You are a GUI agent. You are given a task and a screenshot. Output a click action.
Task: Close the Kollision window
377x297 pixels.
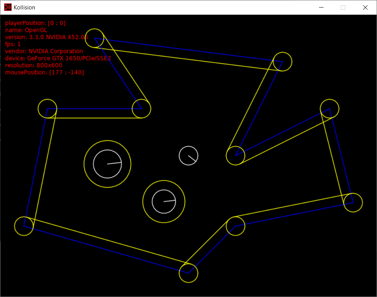click(x=365, y=7)
